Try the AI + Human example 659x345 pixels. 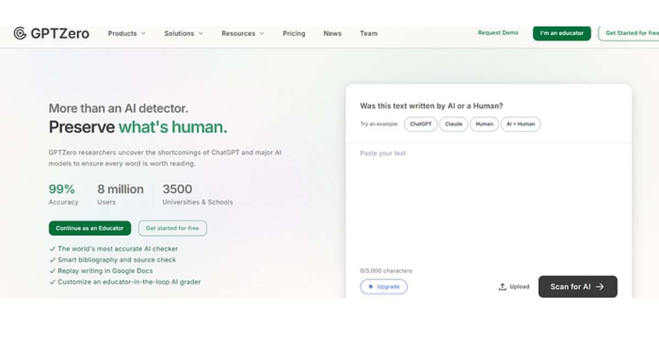point(521,124)
